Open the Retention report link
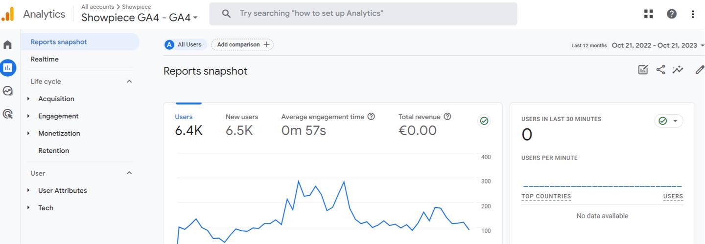The height and width of the screenshot is (244, 705). point(53,150)
